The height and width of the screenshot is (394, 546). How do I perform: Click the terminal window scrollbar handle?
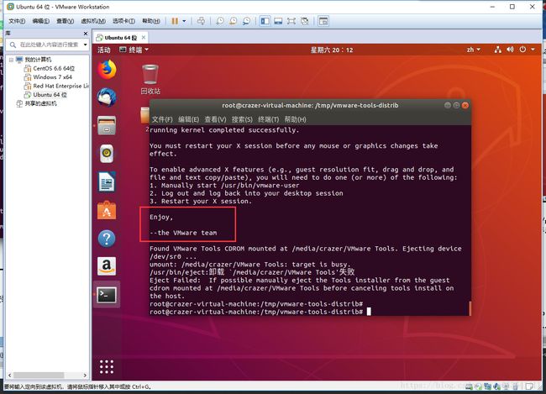coord(470,308)
